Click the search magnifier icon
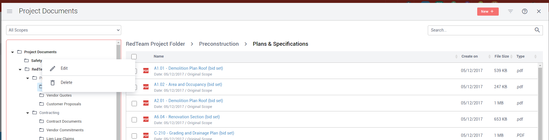Screen dimensions: 549x140 pyautogui.click(x=537, y=30)
